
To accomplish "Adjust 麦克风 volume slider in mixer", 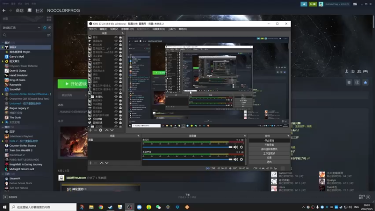I will coord(188,147).
